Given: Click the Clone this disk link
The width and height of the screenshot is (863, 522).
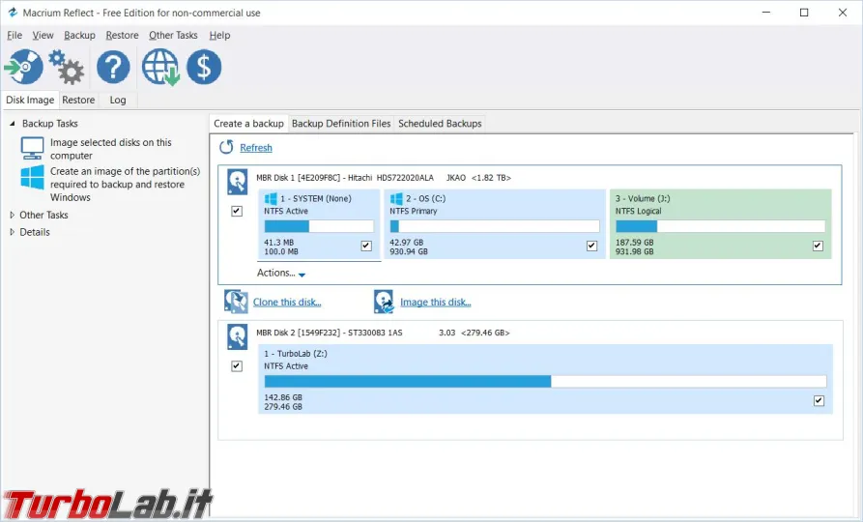Looking at the screenshot, I should coord(287,303).
